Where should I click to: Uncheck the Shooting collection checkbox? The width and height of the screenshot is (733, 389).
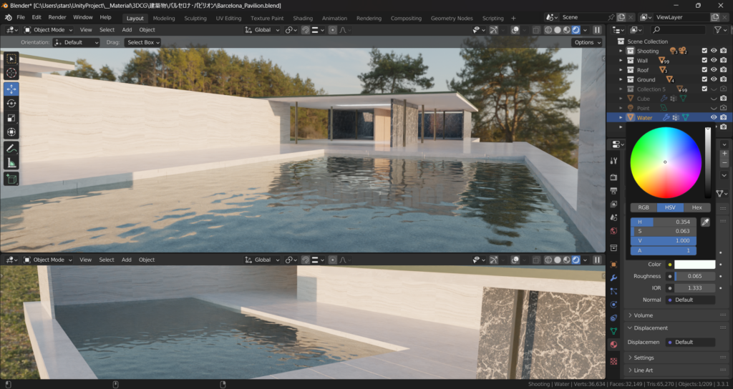(x=704, y=51)
